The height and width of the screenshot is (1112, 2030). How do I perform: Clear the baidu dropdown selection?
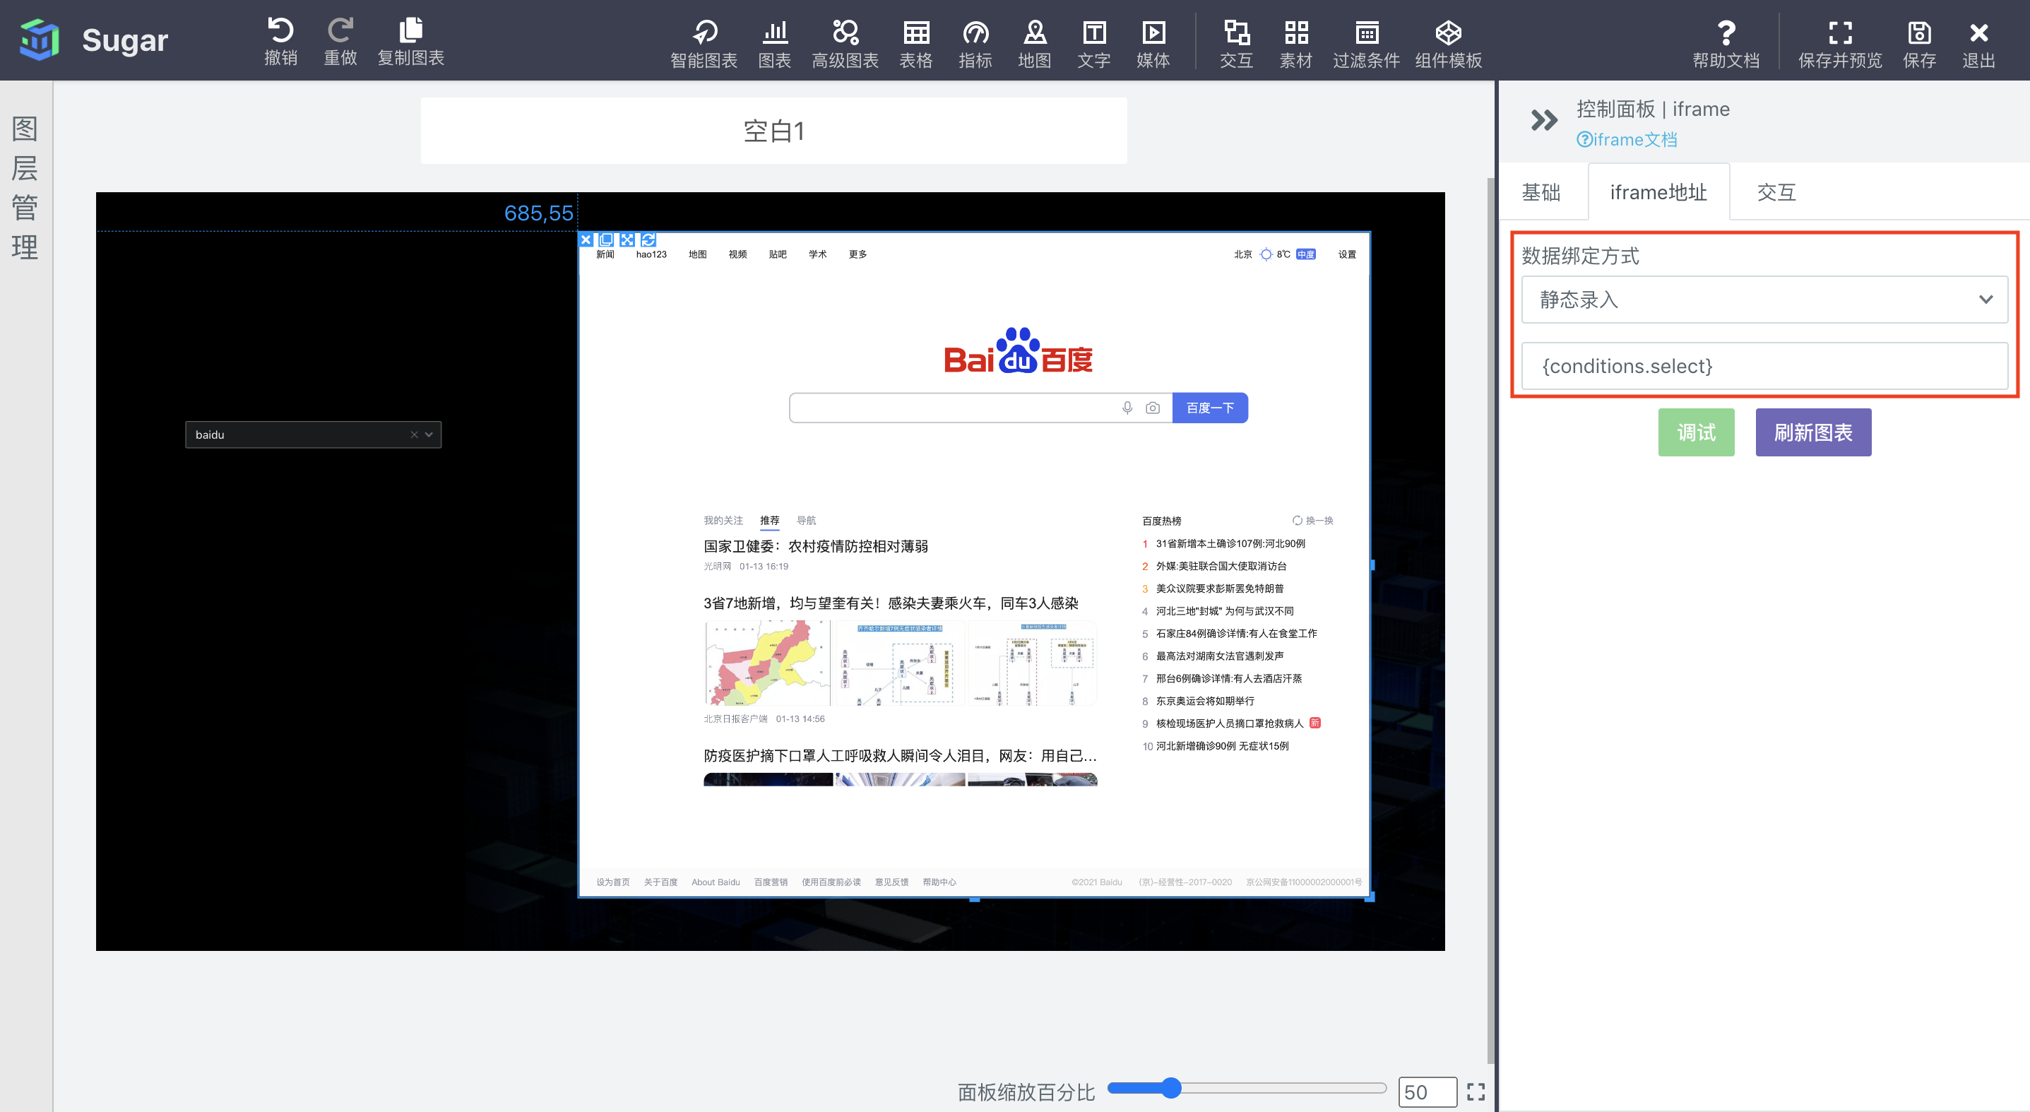pos(414,434)
